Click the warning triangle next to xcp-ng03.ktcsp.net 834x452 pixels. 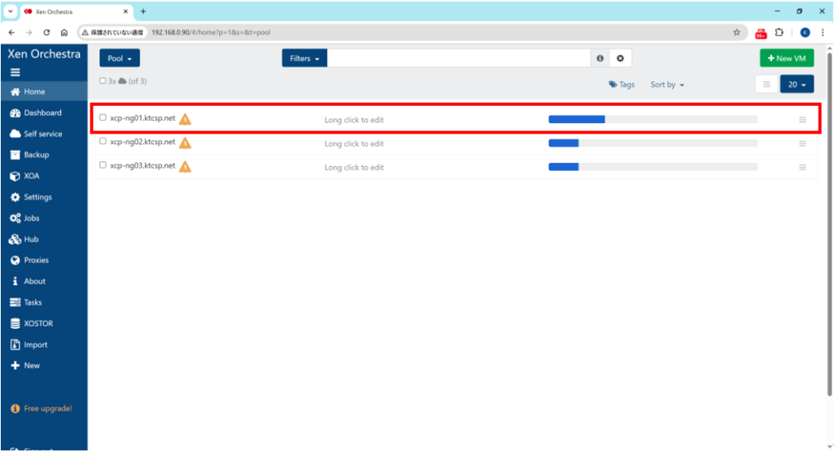pyautogui.click(x=185, y=167)
